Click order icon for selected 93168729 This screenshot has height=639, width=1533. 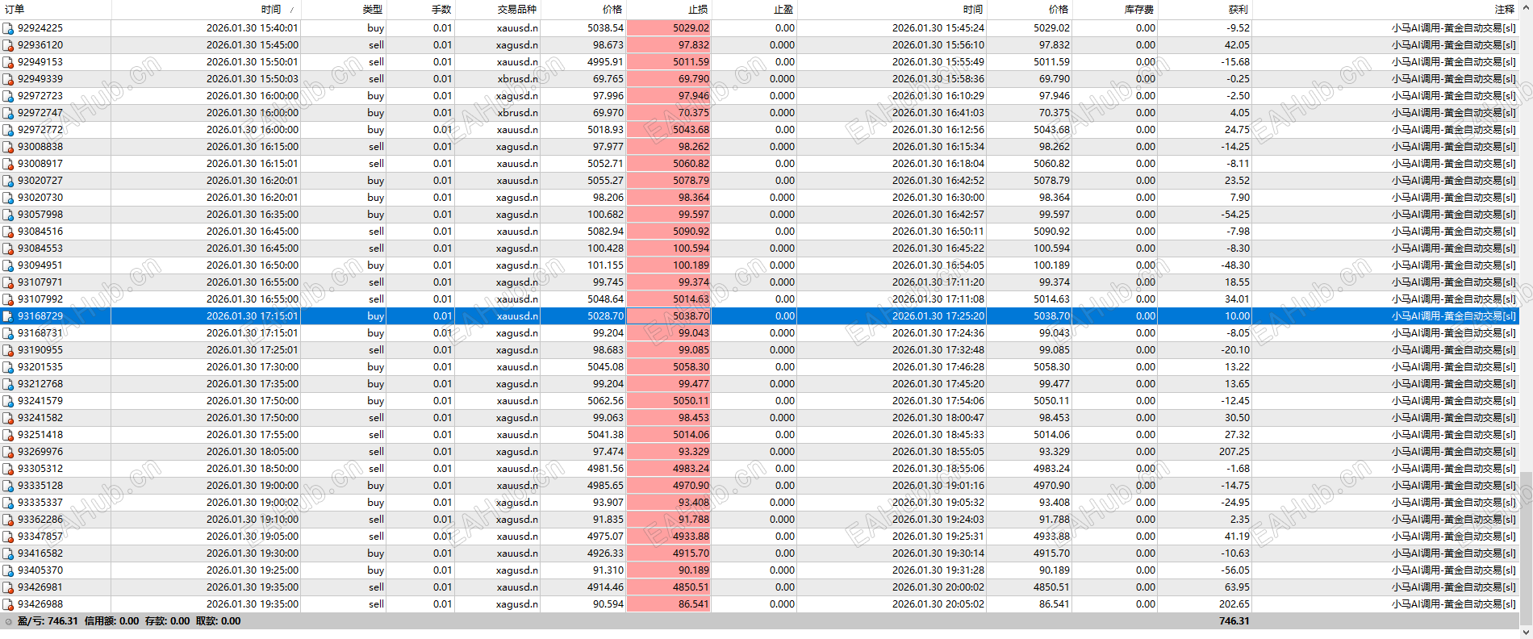[x=8, y=316]
